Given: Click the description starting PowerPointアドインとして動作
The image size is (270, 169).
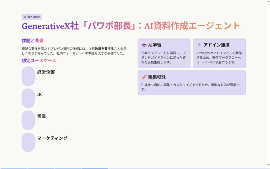Looking at the screenshot, I should tap(219, 58).
